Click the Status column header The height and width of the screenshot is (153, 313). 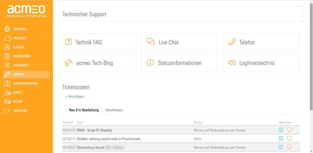[x=198, y=122]
